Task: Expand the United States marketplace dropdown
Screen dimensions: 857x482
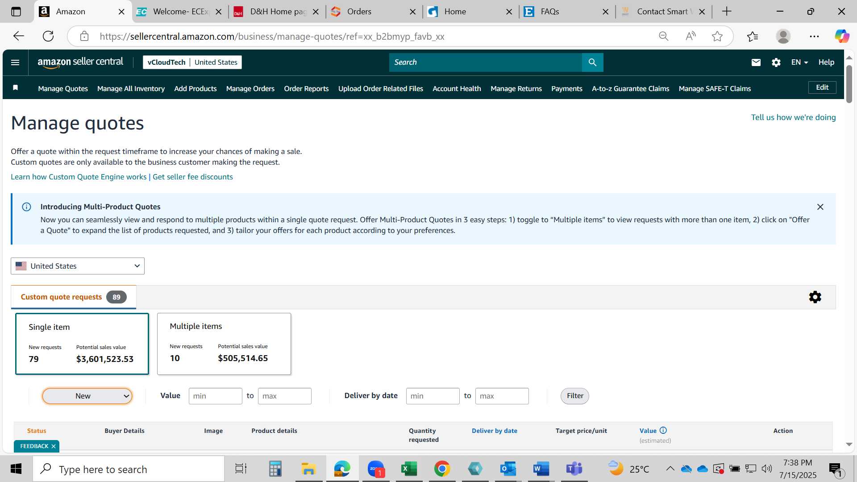Action: click(x=78, y=266)
